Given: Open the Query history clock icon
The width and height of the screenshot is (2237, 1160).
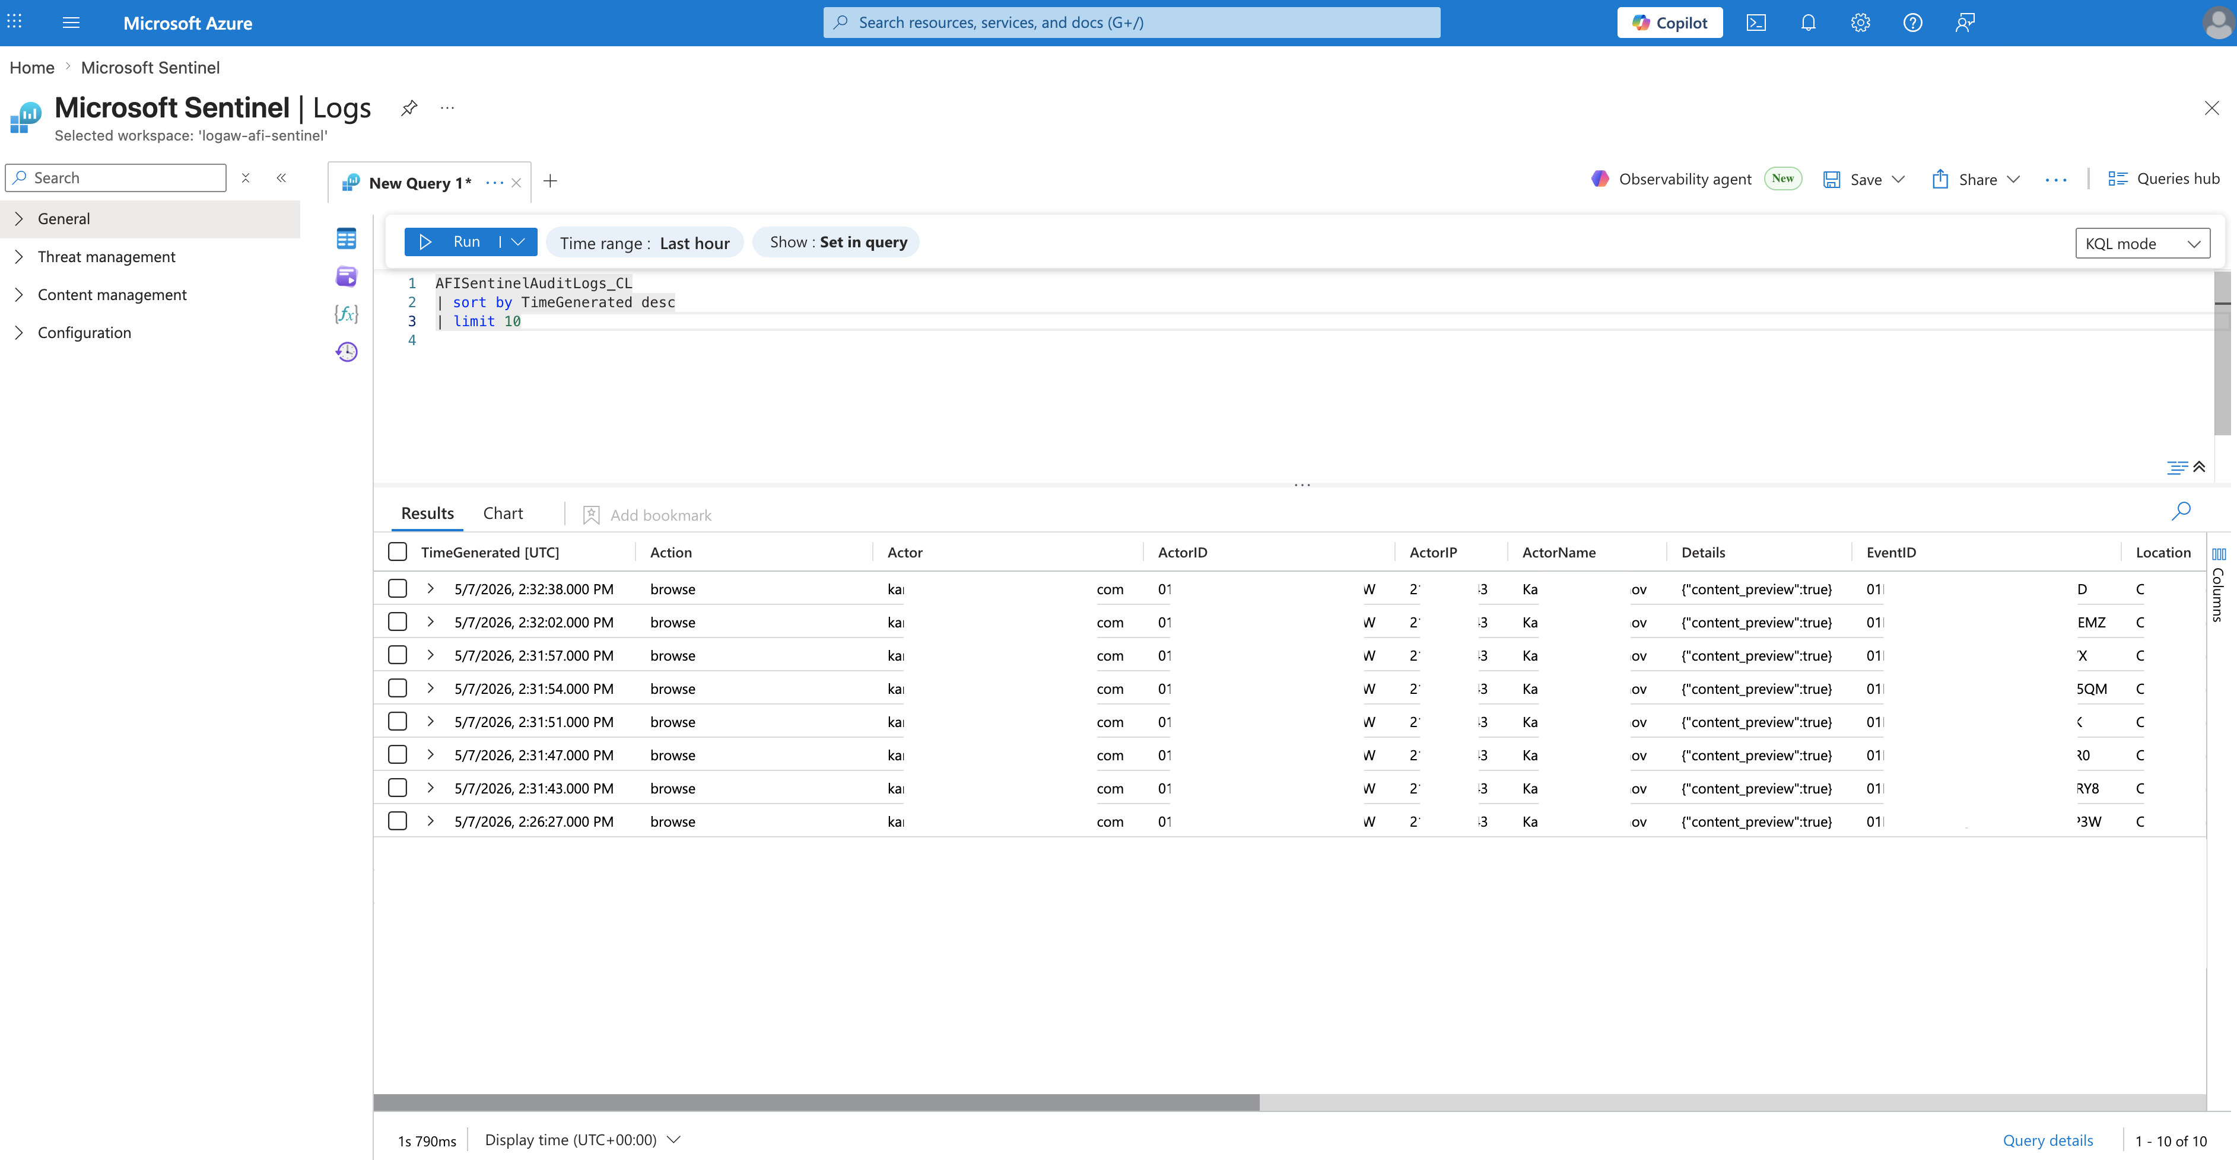Looking at the screenshot, I should pyautogui.click(x=345, y=352).
